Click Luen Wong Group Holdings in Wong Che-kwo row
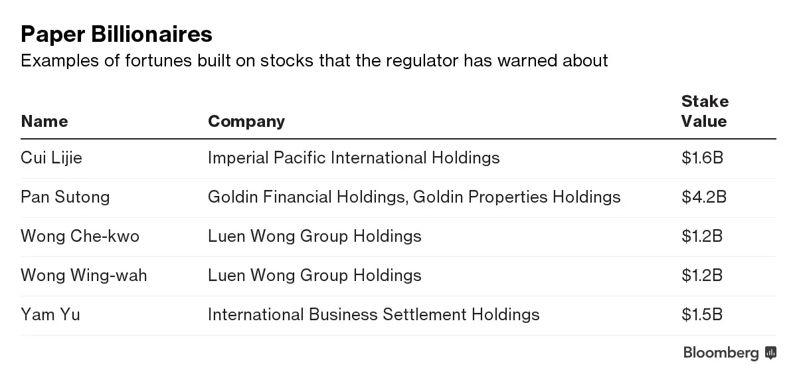Screen dimensions: 797x382 click(315, 236)
